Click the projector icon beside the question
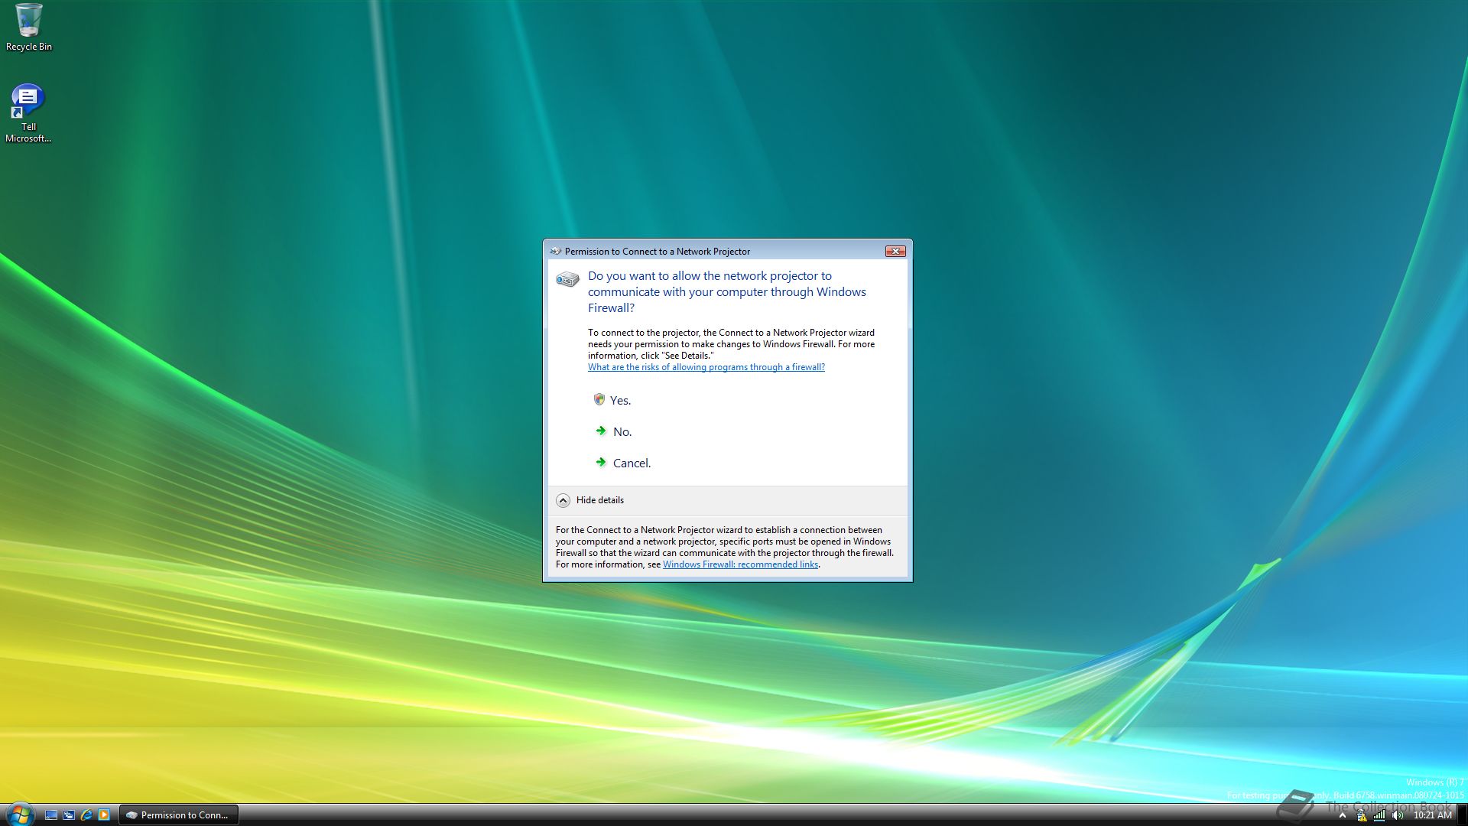The height and width of the screenshot is (826, 1468). (x=567, y=280)
